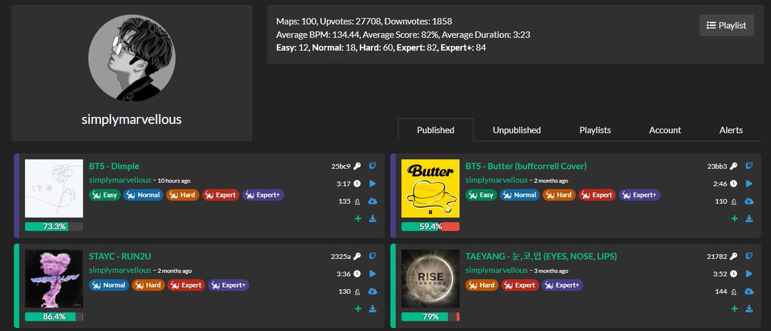Screen dimensions: 771x331
Task: Preview BTS - Dimple with play icon
Action: 373,183
